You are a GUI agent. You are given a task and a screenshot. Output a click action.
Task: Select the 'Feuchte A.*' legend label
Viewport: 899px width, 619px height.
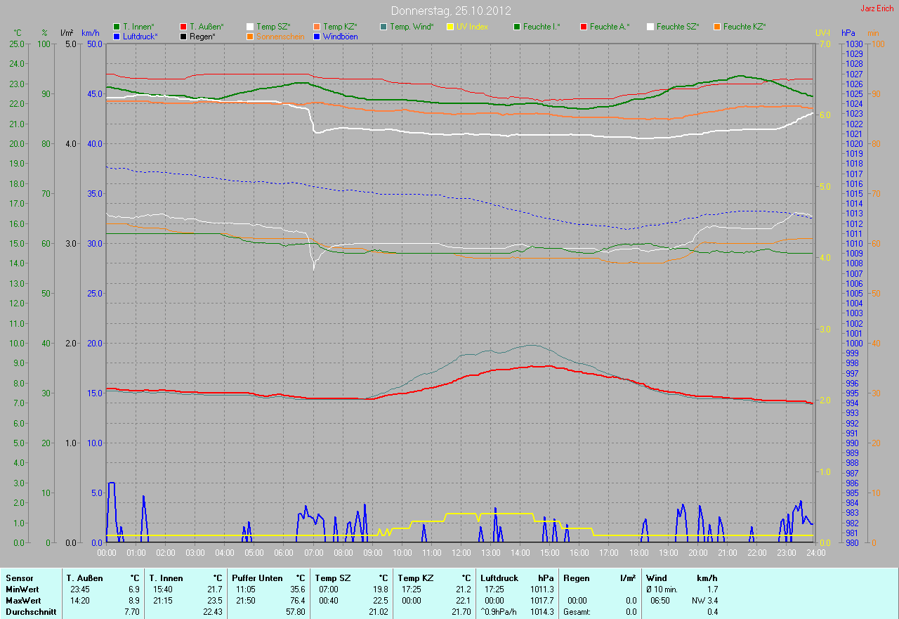[610, 27]
